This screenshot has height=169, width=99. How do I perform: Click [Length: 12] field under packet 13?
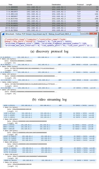click(10, 63)
